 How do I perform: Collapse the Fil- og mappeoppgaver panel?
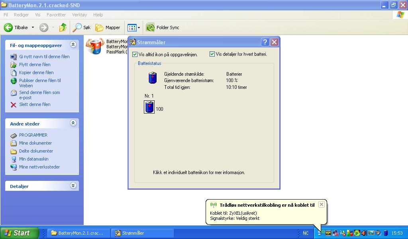coord(73,45)
